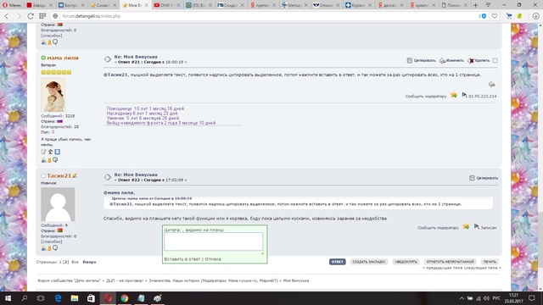Screen dimensions: 543x305
Task: Open the Windows Start menu
Action: click(x=8, y=298)
